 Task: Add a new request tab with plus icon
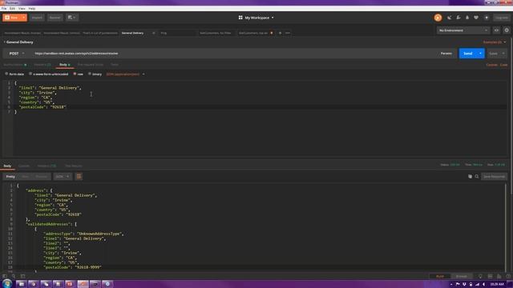point(280,33)
